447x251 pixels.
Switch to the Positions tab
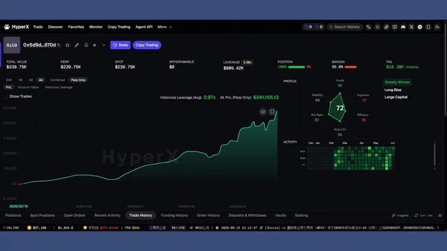click(x=13, y=216)
